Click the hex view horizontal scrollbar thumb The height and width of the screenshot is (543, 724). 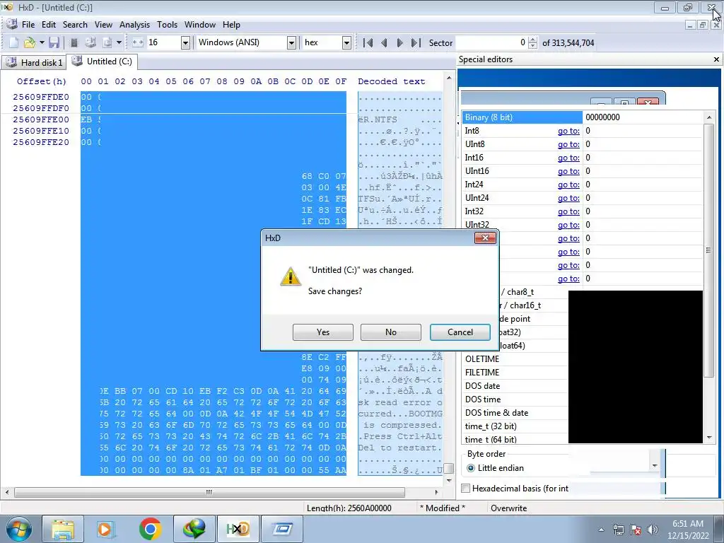tap(209, 492)
